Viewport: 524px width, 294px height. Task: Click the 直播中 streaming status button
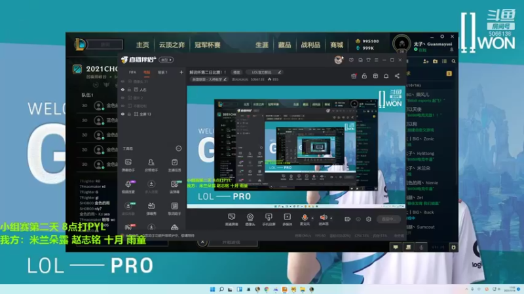[x=388, y=219]
